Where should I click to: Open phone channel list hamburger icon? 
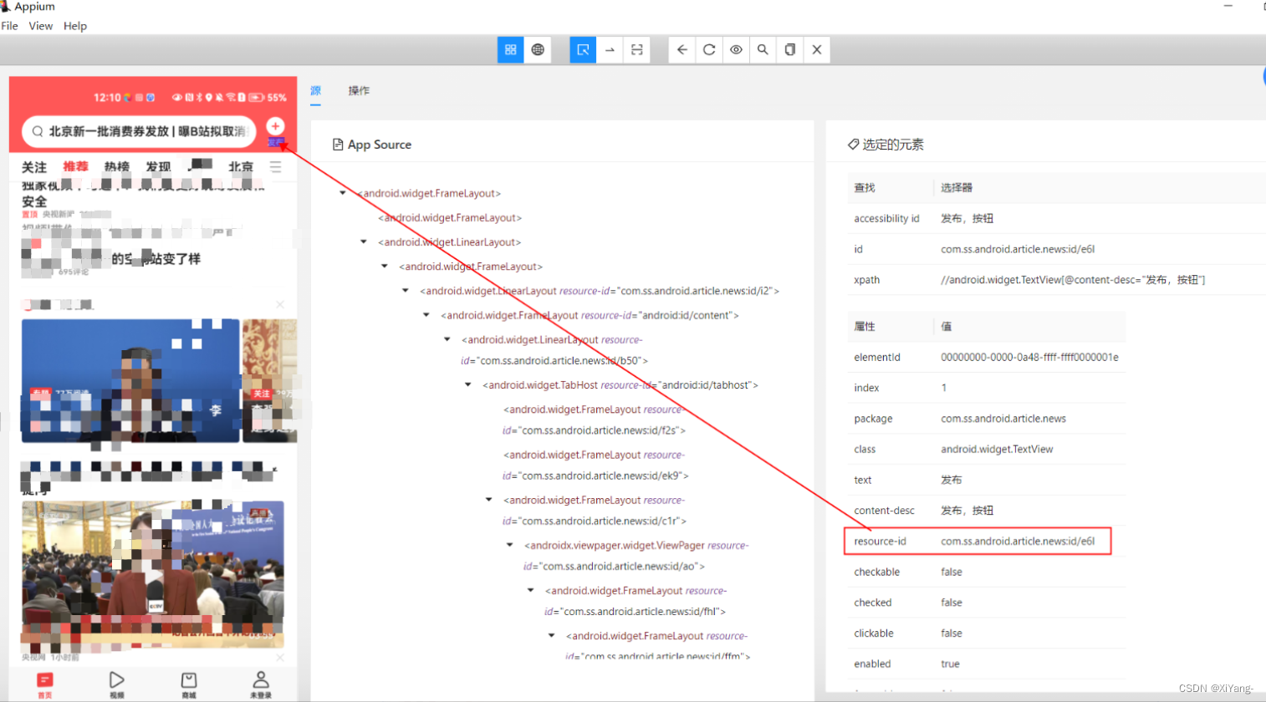coord(275,167)
